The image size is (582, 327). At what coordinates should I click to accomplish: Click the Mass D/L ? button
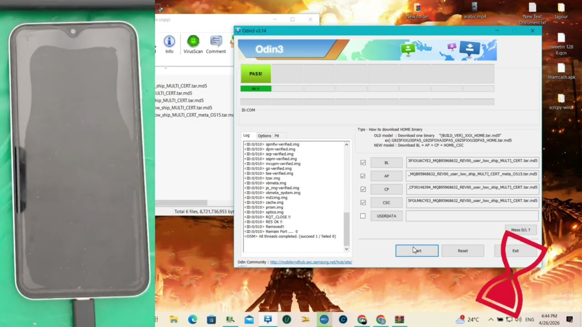click(521, 230)
